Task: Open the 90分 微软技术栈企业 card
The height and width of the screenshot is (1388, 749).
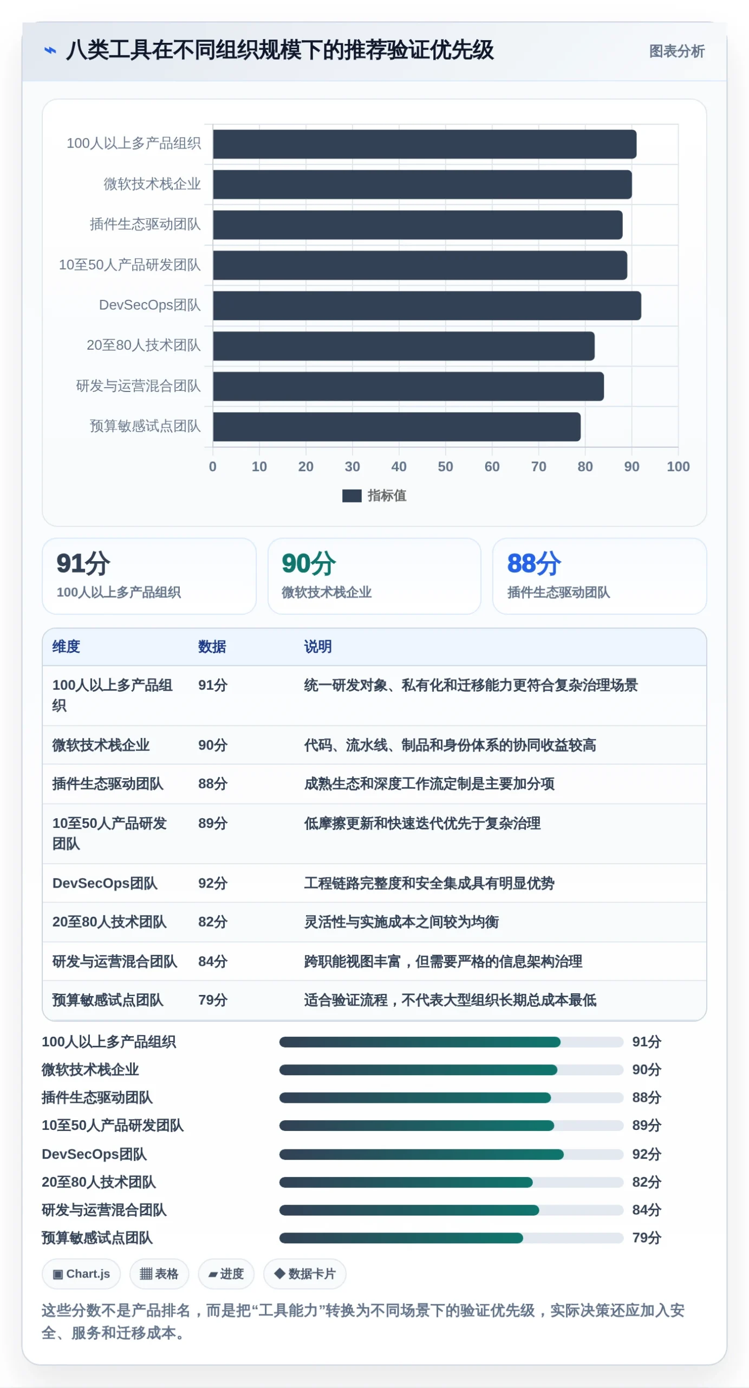Action: (x=374, y=576)
